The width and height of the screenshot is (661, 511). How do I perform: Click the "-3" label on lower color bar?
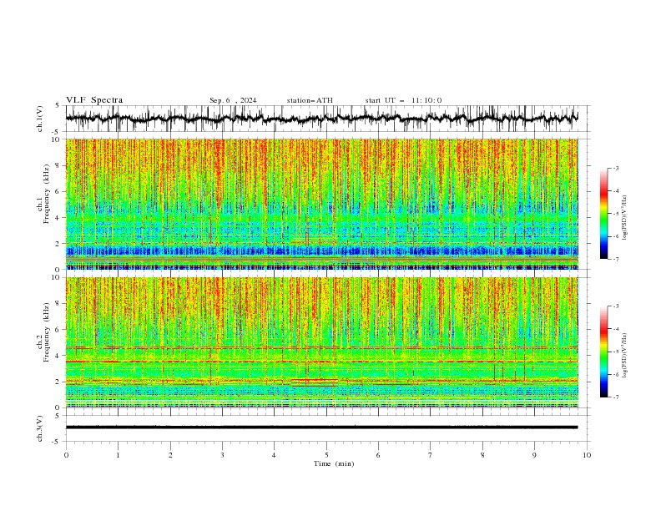(x=615, y=306)
